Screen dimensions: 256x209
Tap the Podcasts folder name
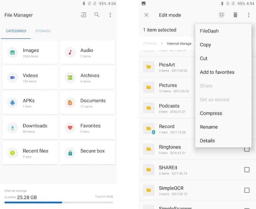click(169, 106)
